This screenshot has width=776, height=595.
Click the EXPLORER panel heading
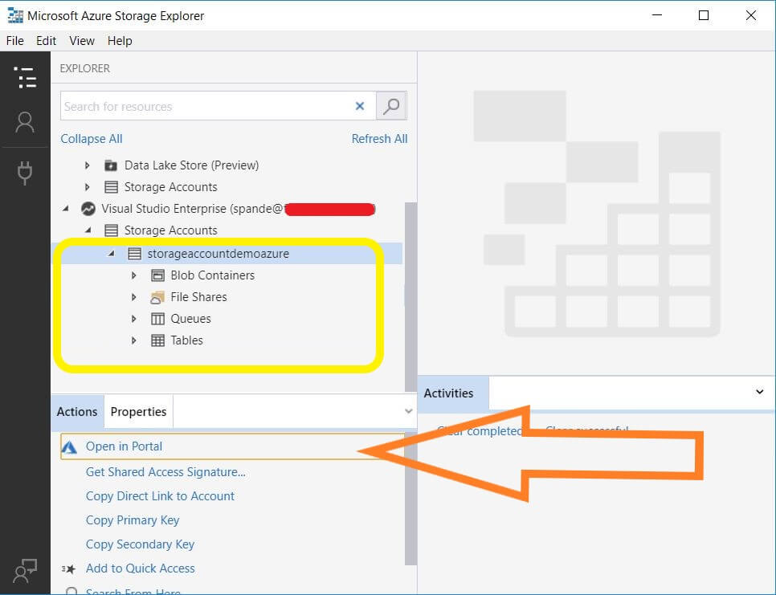(x=85, y=68)
